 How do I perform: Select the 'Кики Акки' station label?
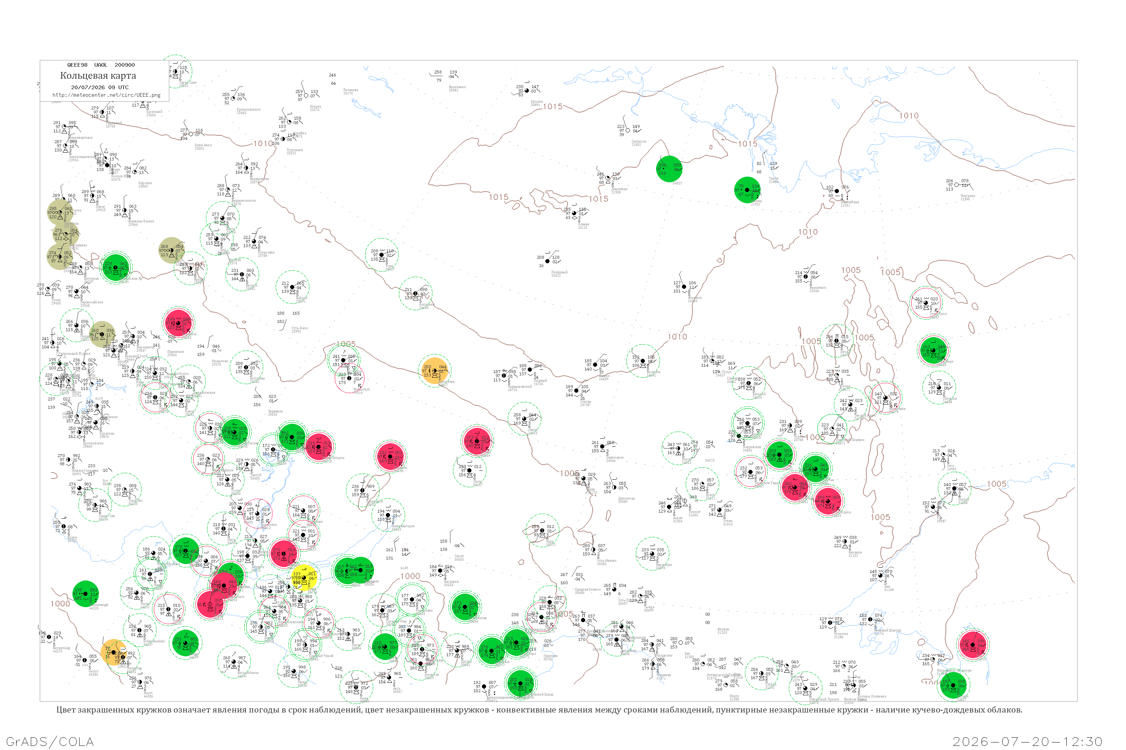tap(203, 145)
